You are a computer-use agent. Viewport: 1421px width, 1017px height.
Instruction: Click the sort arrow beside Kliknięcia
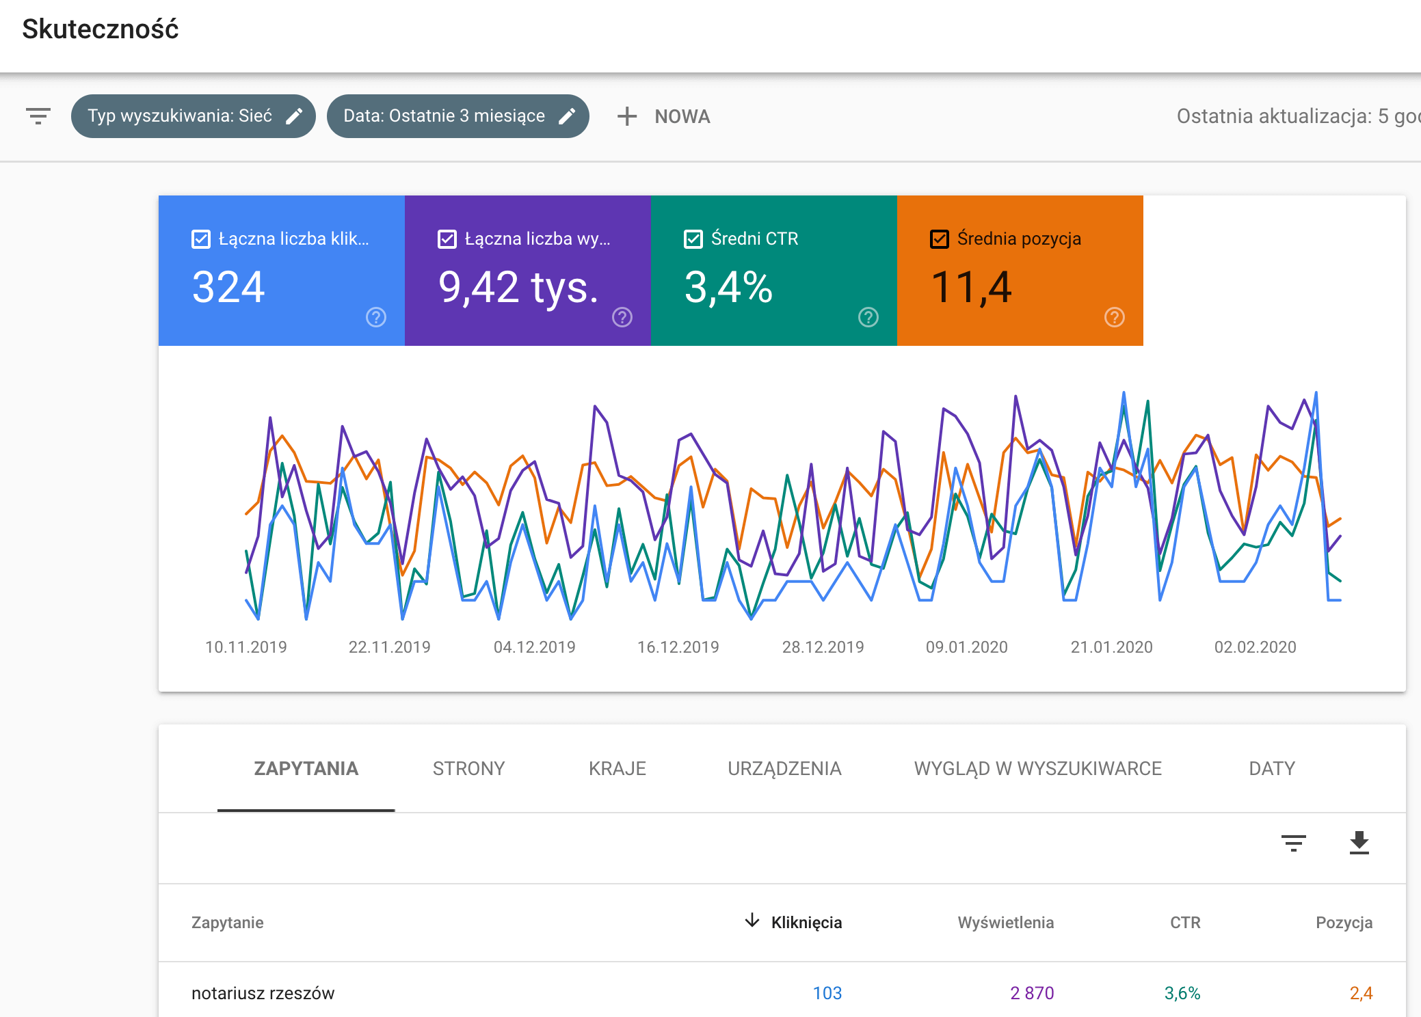coord(752,921)
